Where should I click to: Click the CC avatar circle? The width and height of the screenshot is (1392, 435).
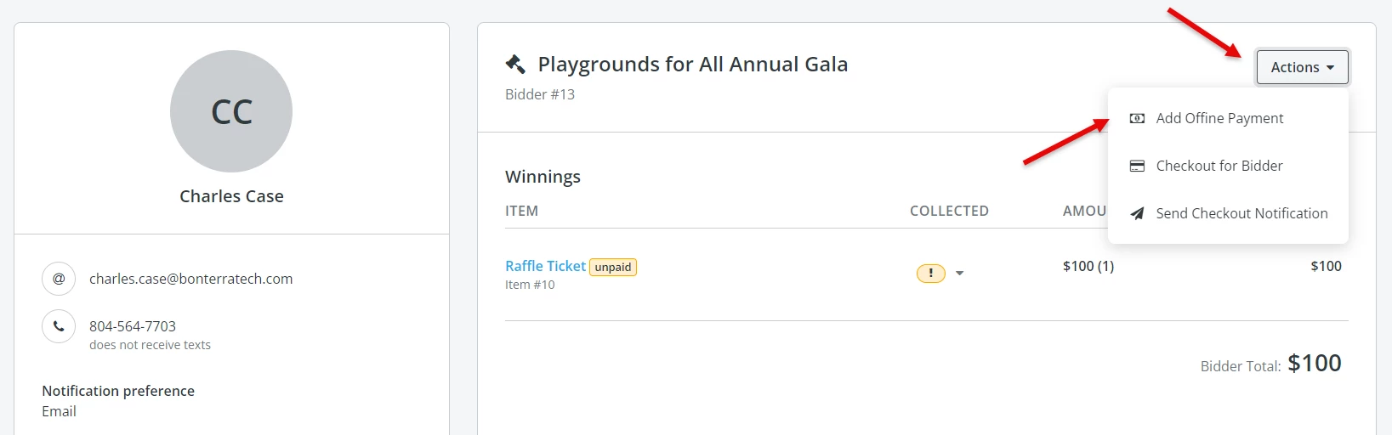coord(231,111)
